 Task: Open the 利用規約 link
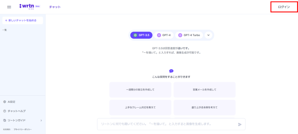tap(7, 129)
